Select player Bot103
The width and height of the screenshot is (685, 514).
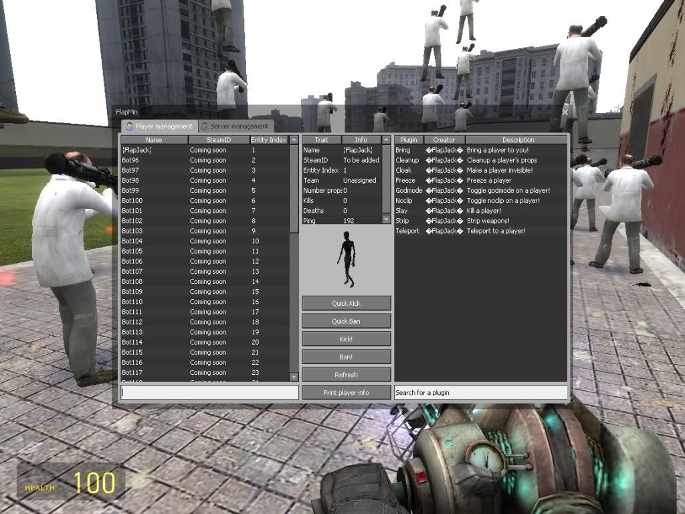tap(205, 231)
